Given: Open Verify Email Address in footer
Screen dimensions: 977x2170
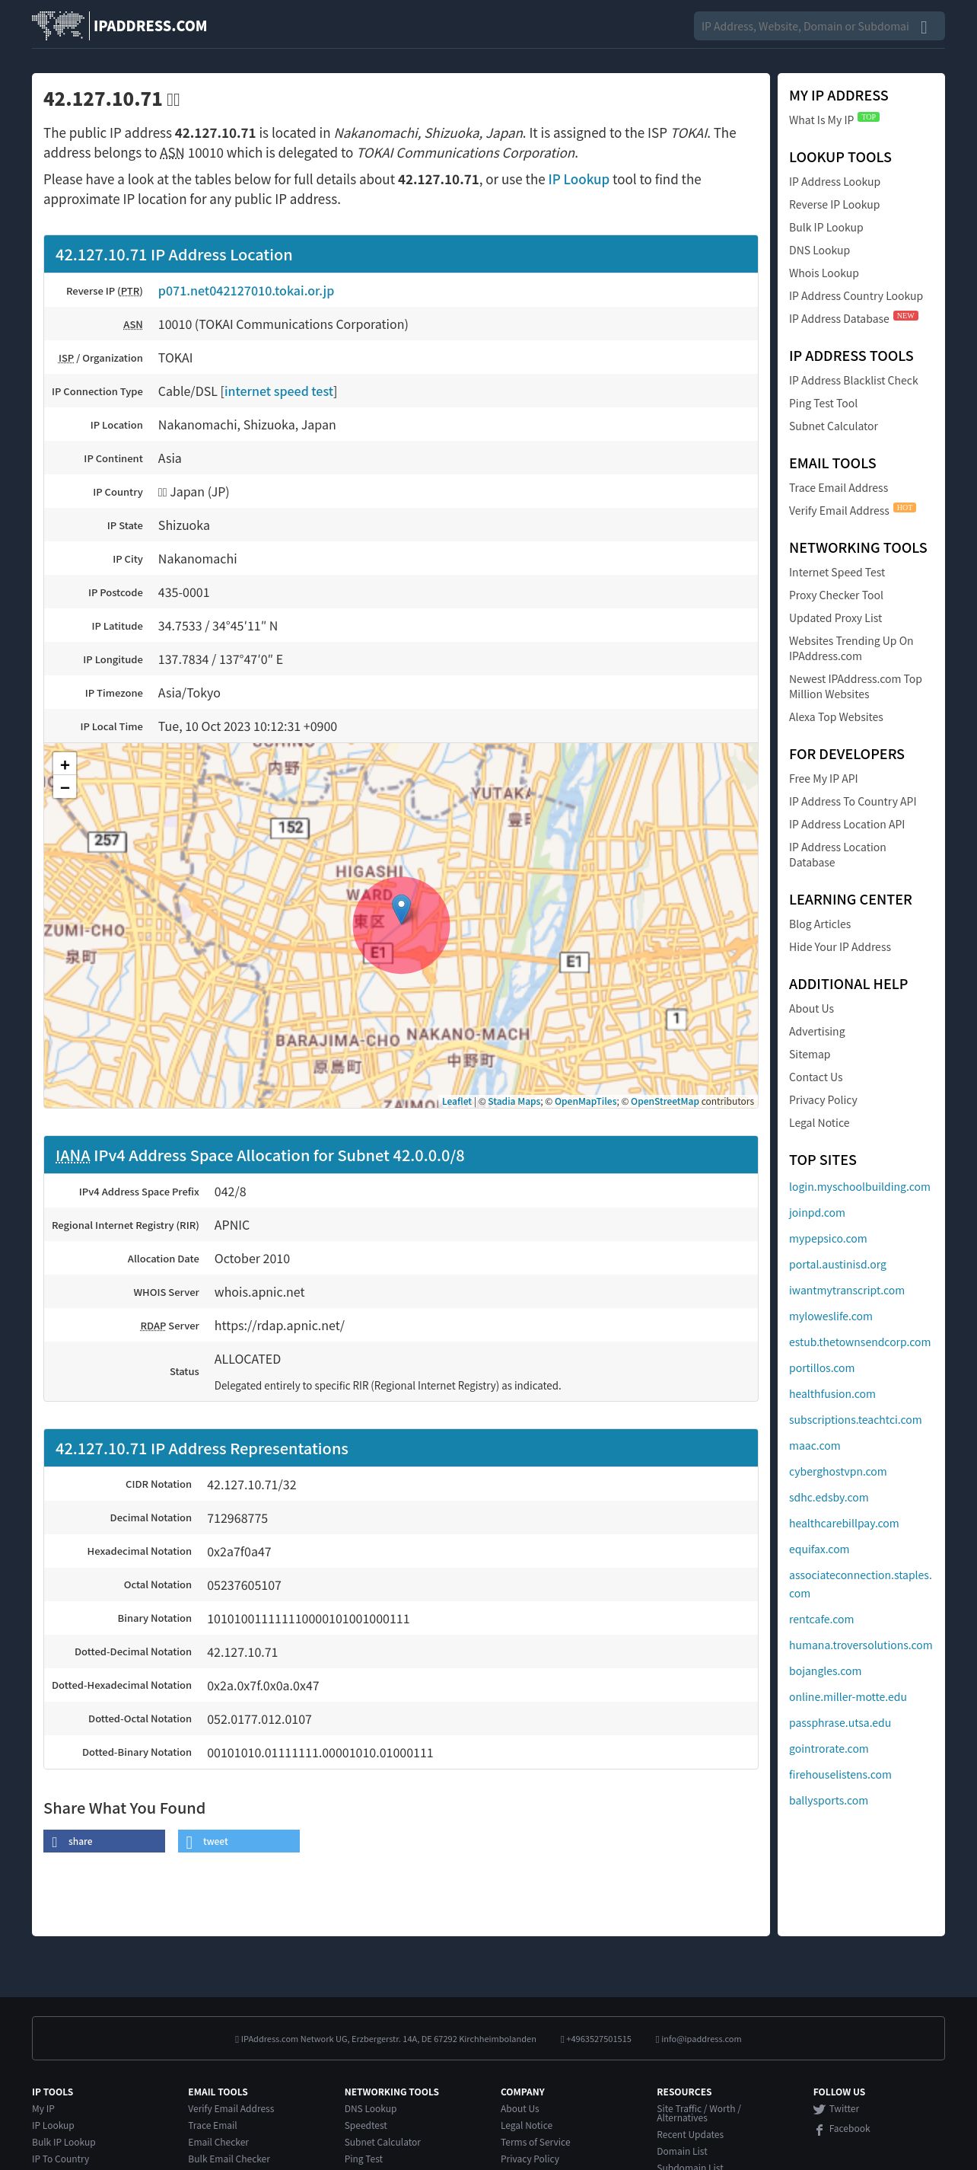Looking at the screenshot, I should [231, 2108].
